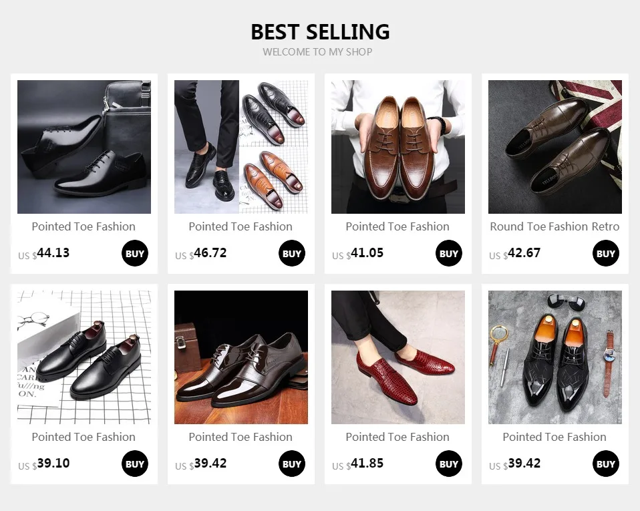The image size is (640, 511).
Task: Open brown shoes on Union Jack thumbnail
Action: pyautogui.click(x=555, y=147)
